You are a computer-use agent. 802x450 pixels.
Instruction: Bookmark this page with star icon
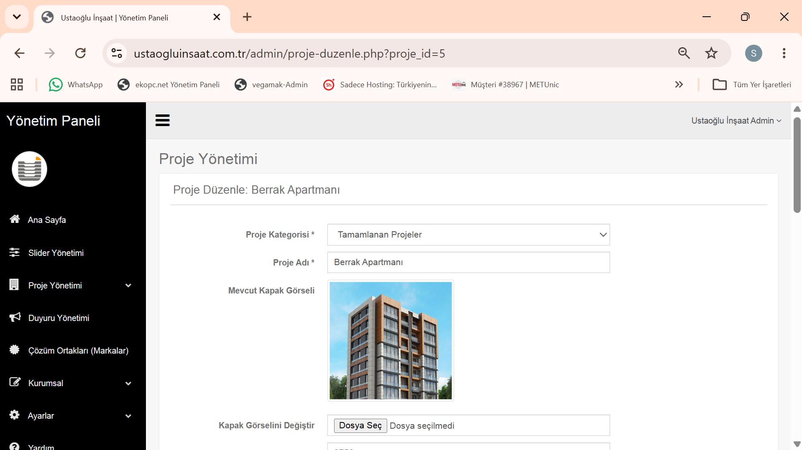pyautogui.click(x=711, y=53)
